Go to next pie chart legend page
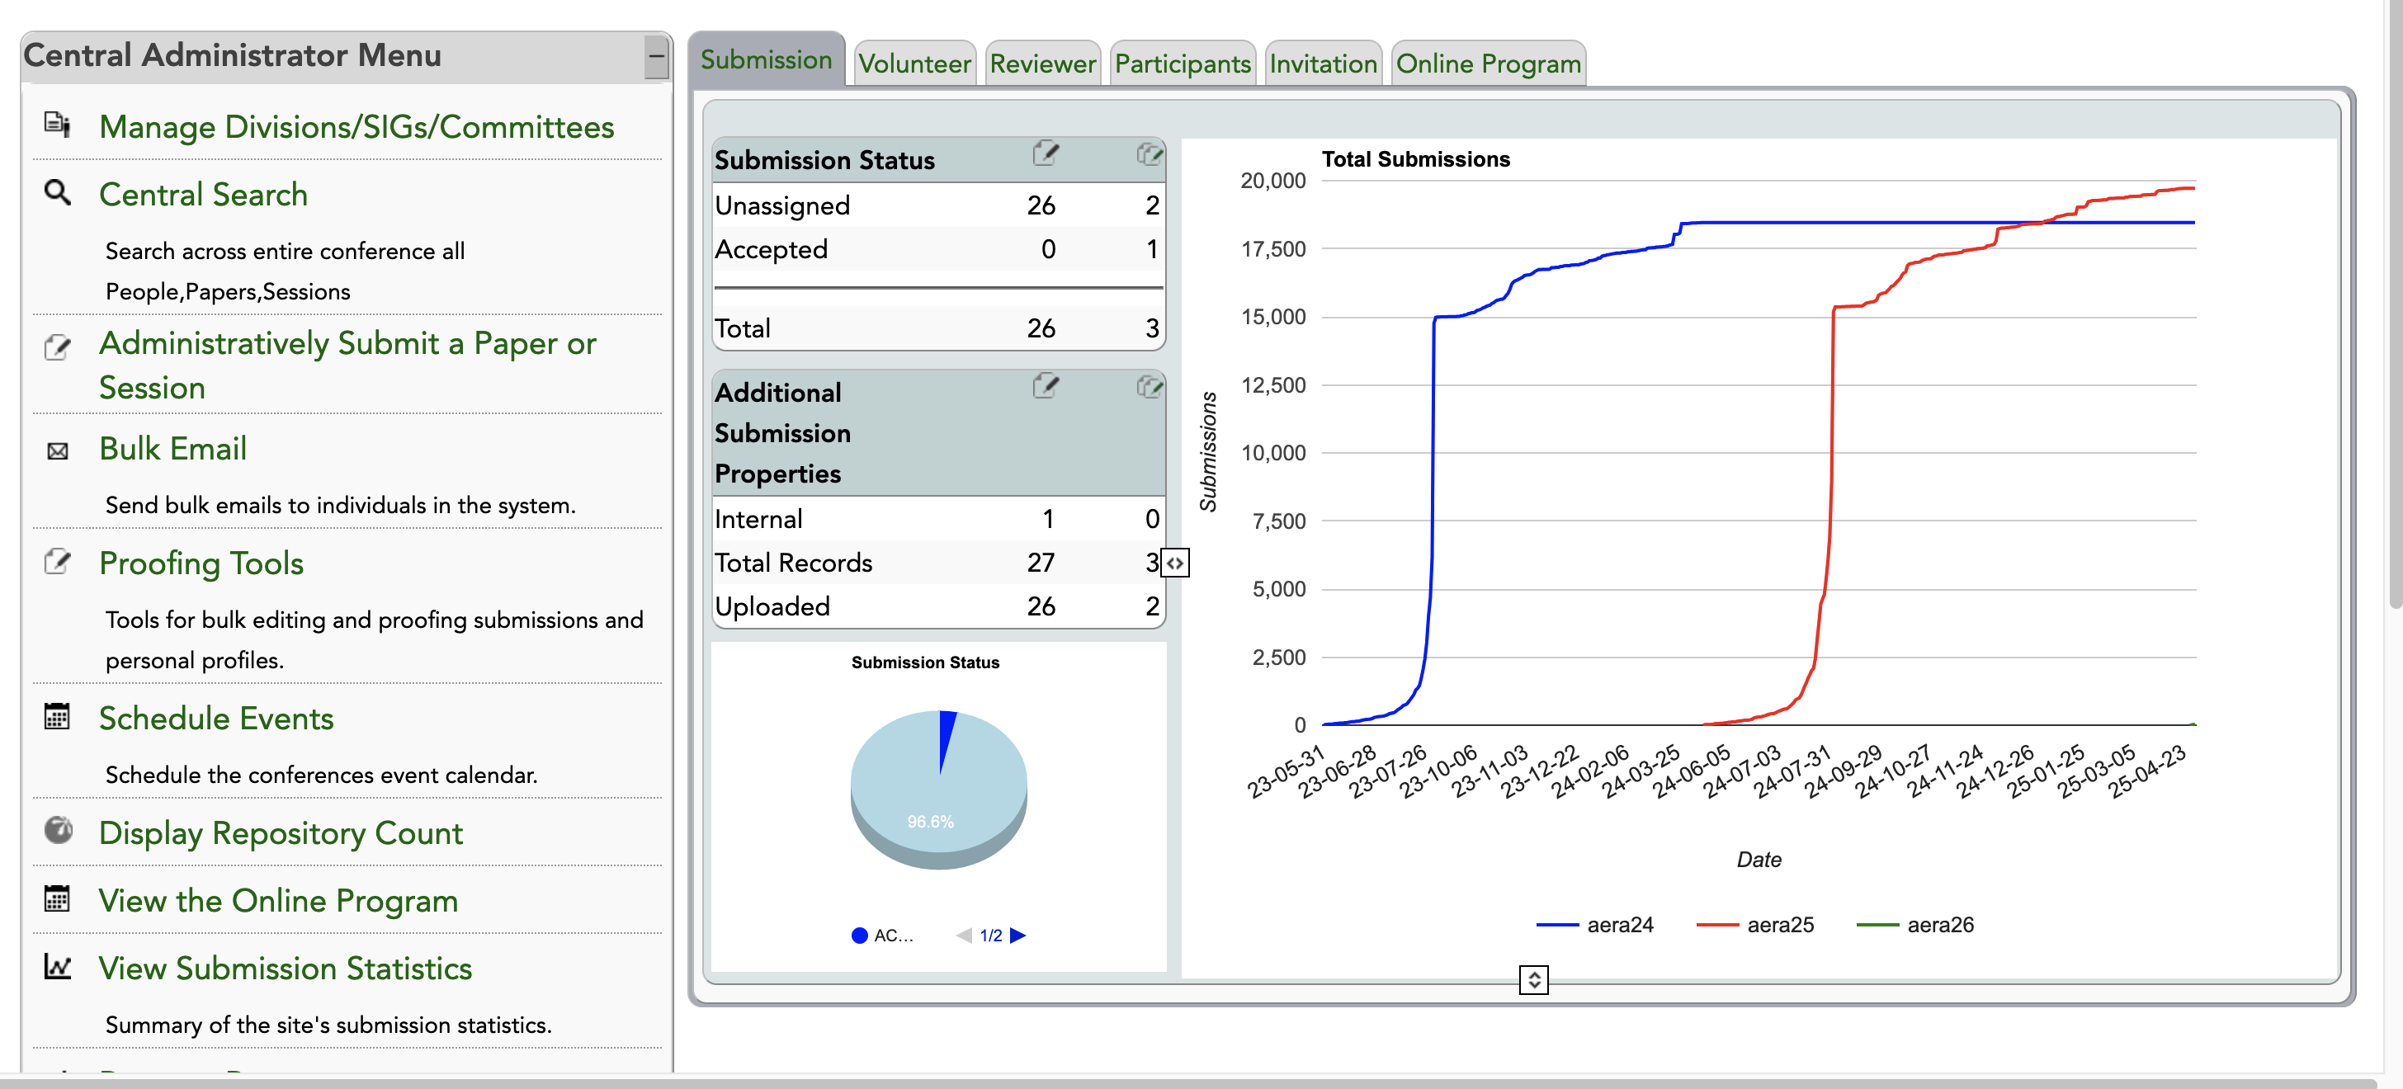Screen dimensions: 2403x1089 click(1017, 936)
